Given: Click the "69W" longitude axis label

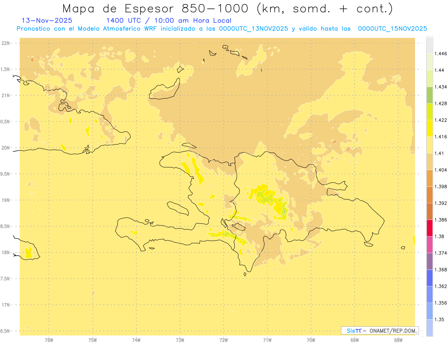Looking at the screenshot, I should (x=355, y=340).
